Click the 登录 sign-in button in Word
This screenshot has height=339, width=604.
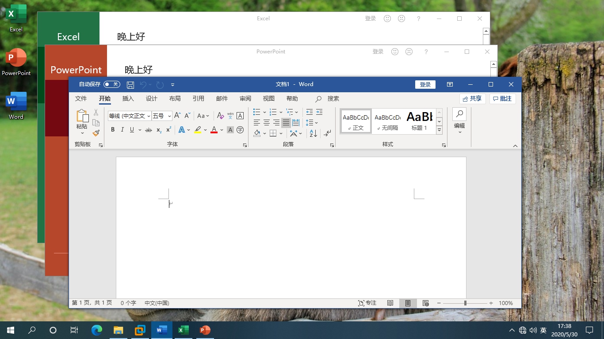425,84
